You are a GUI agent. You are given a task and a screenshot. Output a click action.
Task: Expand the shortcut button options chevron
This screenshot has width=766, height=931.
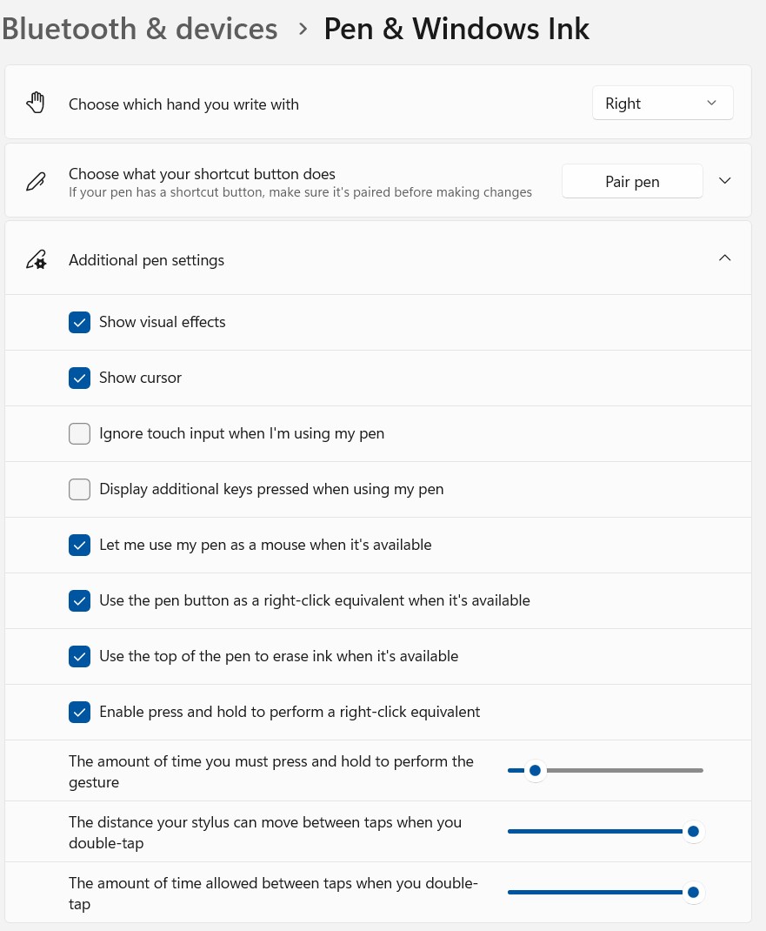coord(725,181)
